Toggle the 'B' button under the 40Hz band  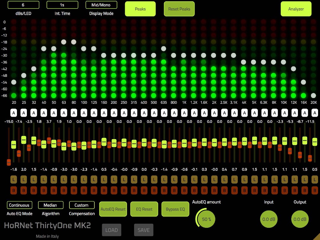[x=44, y=190]
